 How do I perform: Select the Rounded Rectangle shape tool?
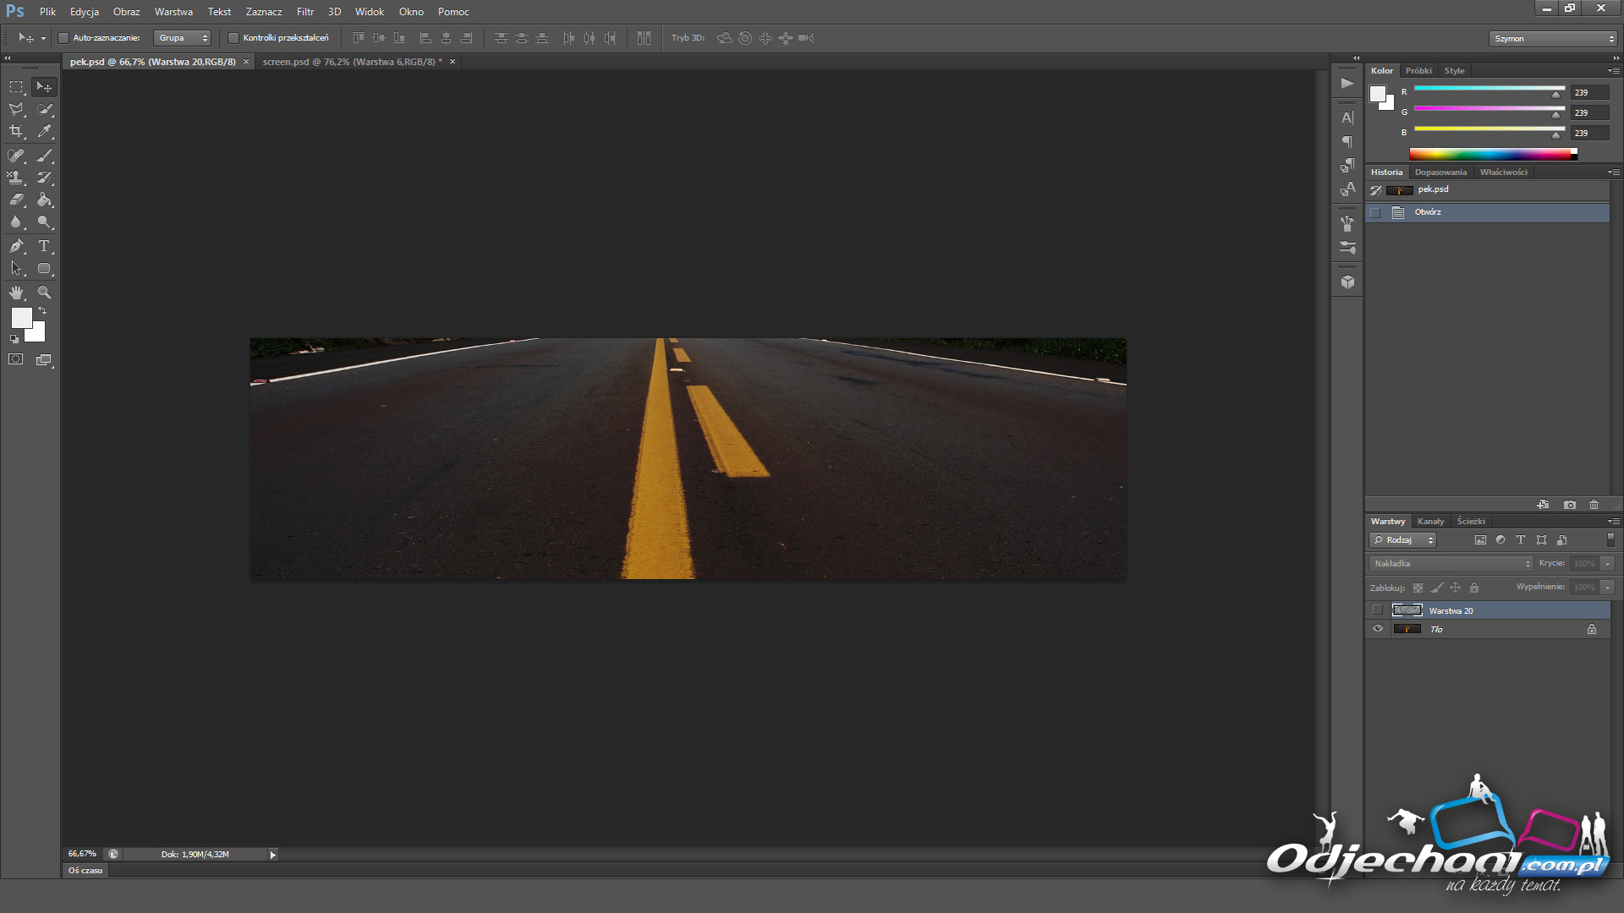[44, 268]
